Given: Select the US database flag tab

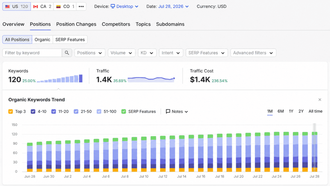Looking at the screenshot, I should point(16,6).
